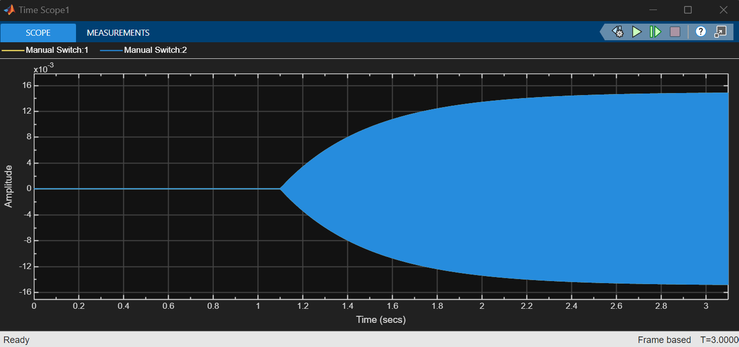
Task: Toggle visibility of Manual Switch:1 legend entry
Action: tap(57, 50)
